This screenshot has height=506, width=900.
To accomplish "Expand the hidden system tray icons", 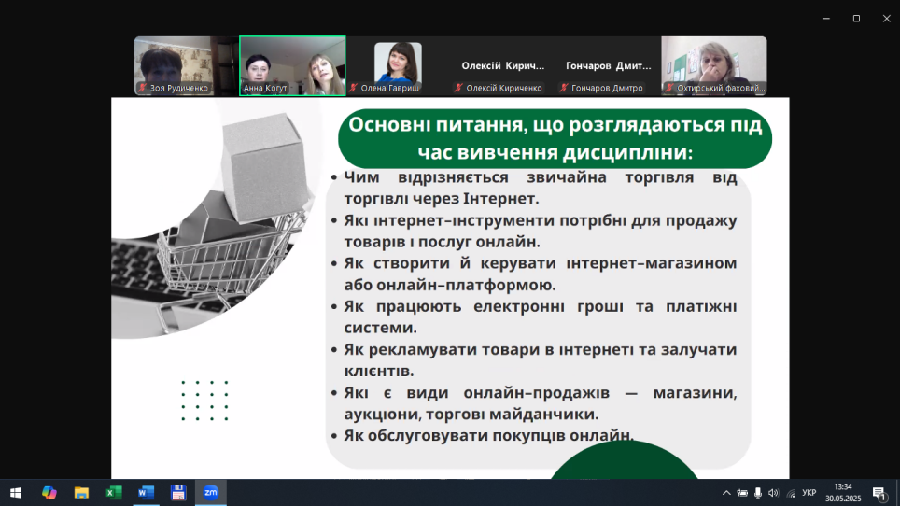I will [x=726, y=492].
